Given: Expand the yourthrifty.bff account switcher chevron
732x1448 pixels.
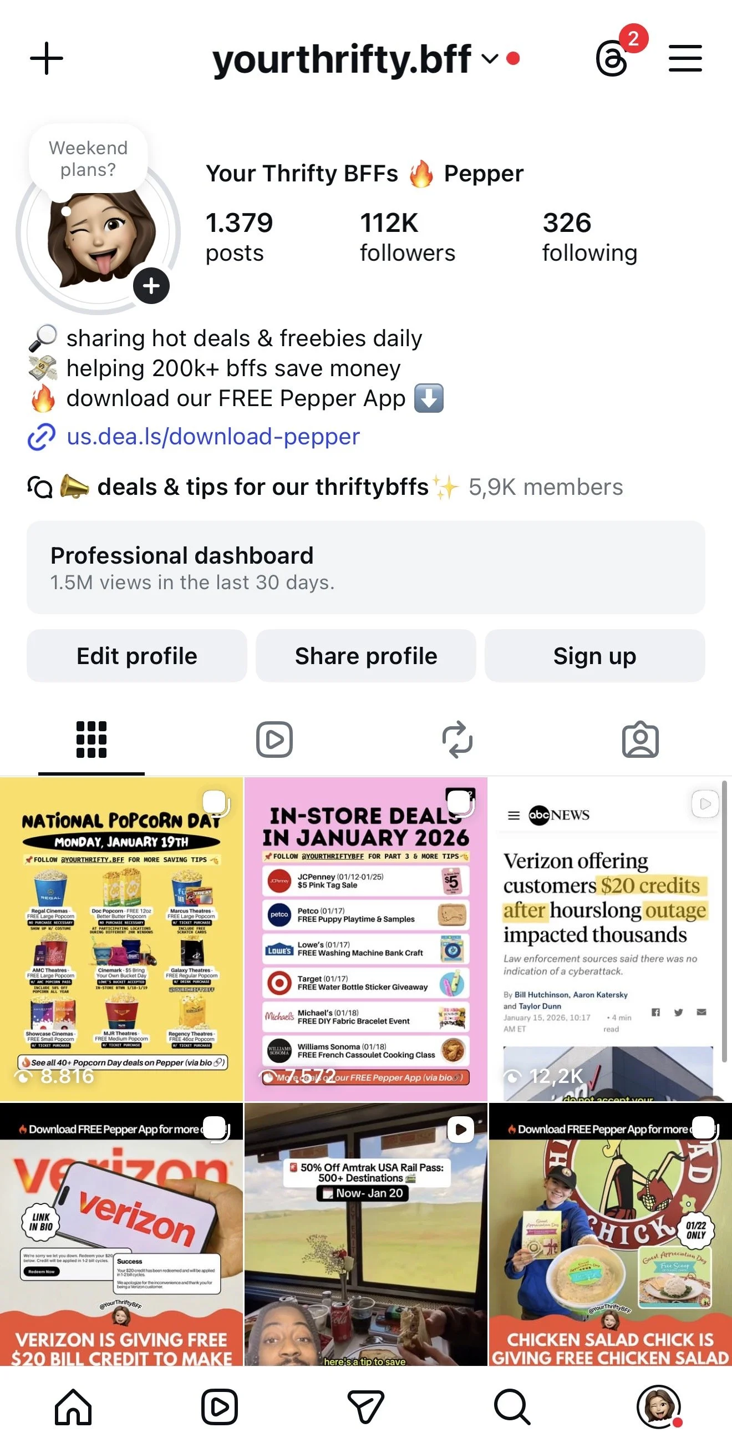Looking at the screenshot, I should coord(490,58).
